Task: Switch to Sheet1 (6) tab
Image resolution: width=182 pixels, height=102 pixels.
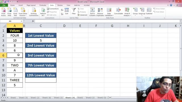Action: click(x=47, y=97)
